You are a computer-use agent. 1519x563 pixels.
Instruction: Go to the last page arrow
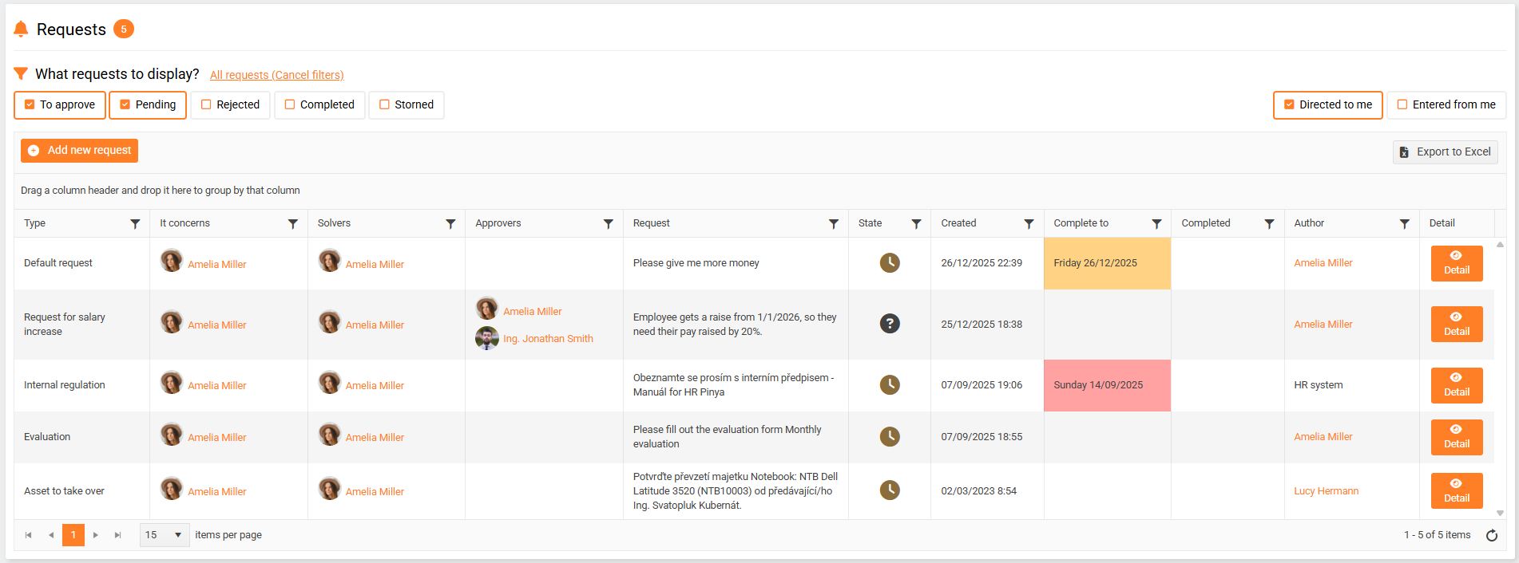(x=117, y=535)
